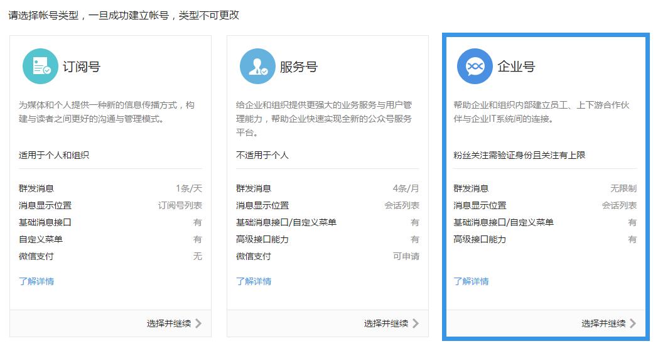Click 消息显示位置 label in 企业号 card

click(480, 205)
